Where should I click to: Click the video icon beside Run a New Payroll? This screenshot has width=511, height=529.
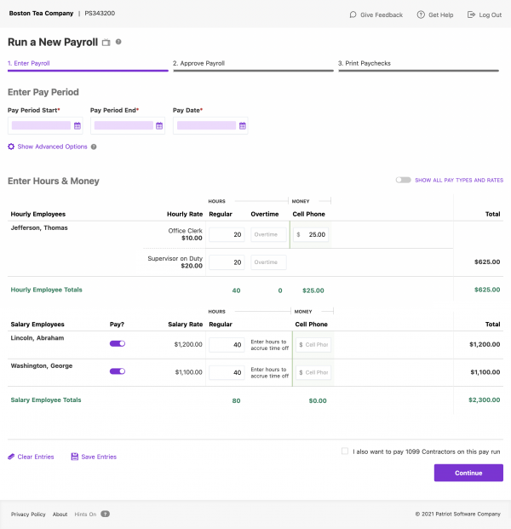[x=106, y=43]
